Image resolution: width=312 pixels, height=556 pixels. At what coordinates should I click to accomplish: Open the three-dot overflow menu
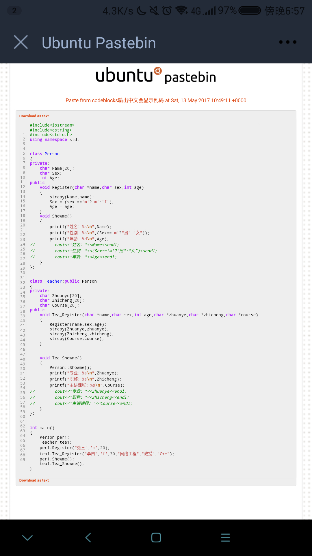[x=288, y=42]
